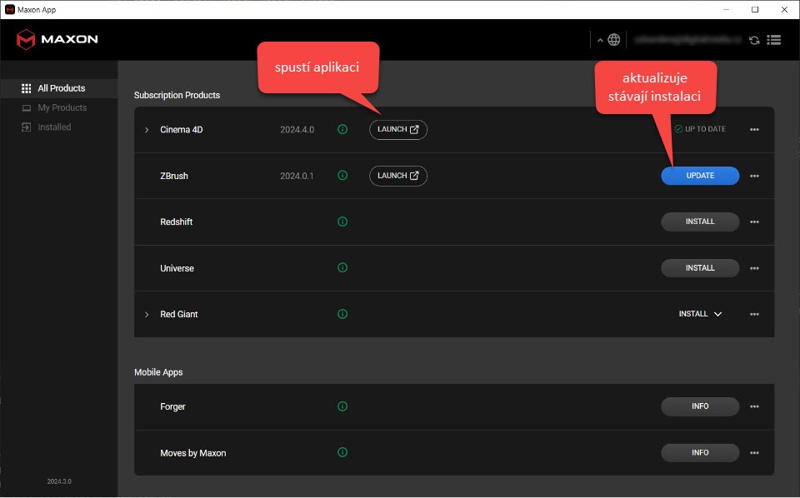Expand the Red Giant product row
Viewport: 800px width, 498px height.
point(147,315)
